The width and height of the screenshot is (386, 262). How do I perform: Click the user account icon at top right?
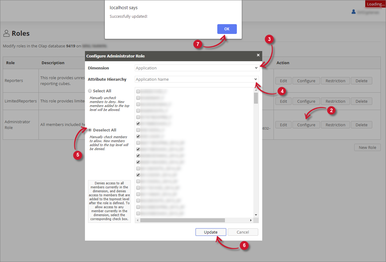(354, 12)
